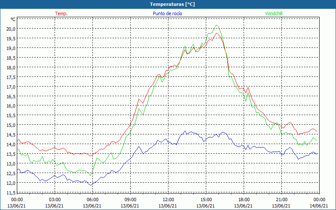Click the 12,5 y-axis value
The image size is (336, 210).
[x=11, y=173]
